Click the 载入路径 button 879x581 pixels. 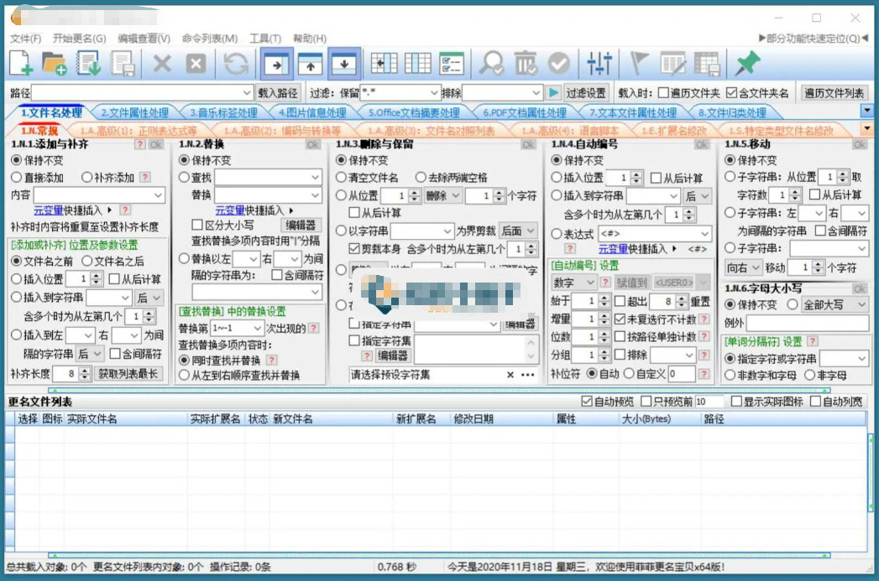point(278,93)
